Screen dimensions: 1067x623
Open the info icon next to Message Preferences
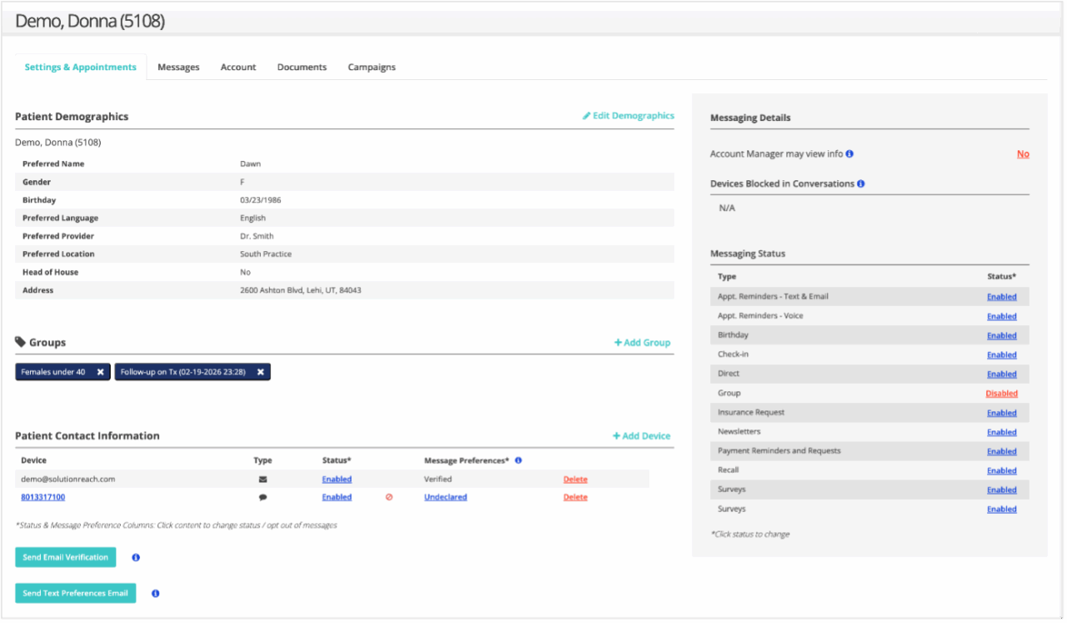click(518, 460)
